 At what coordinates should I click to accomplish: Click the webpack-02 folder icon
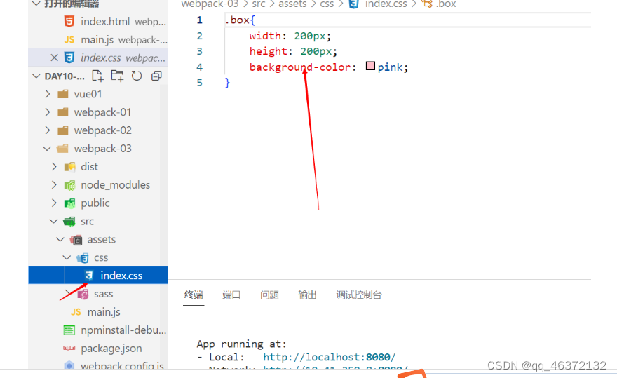[x=63, y=130]
